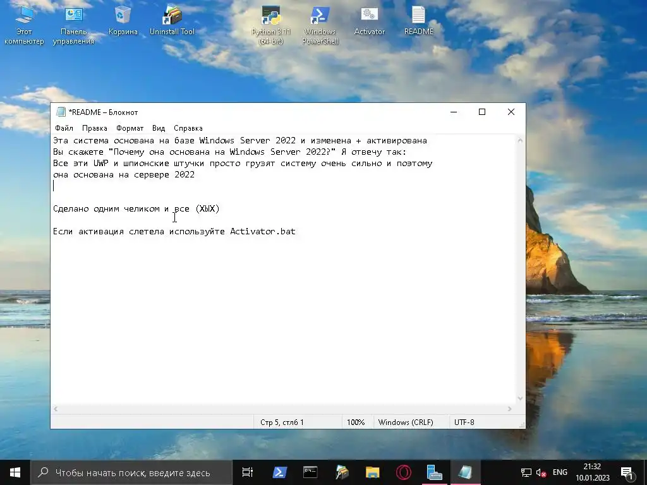Click the *README – Блокнот title text

[x=103, y=112]
